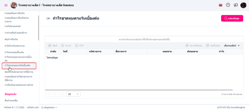Go to next page pager button
The width and height of the screenshot is (249, 110).
(x=57, y=94)
